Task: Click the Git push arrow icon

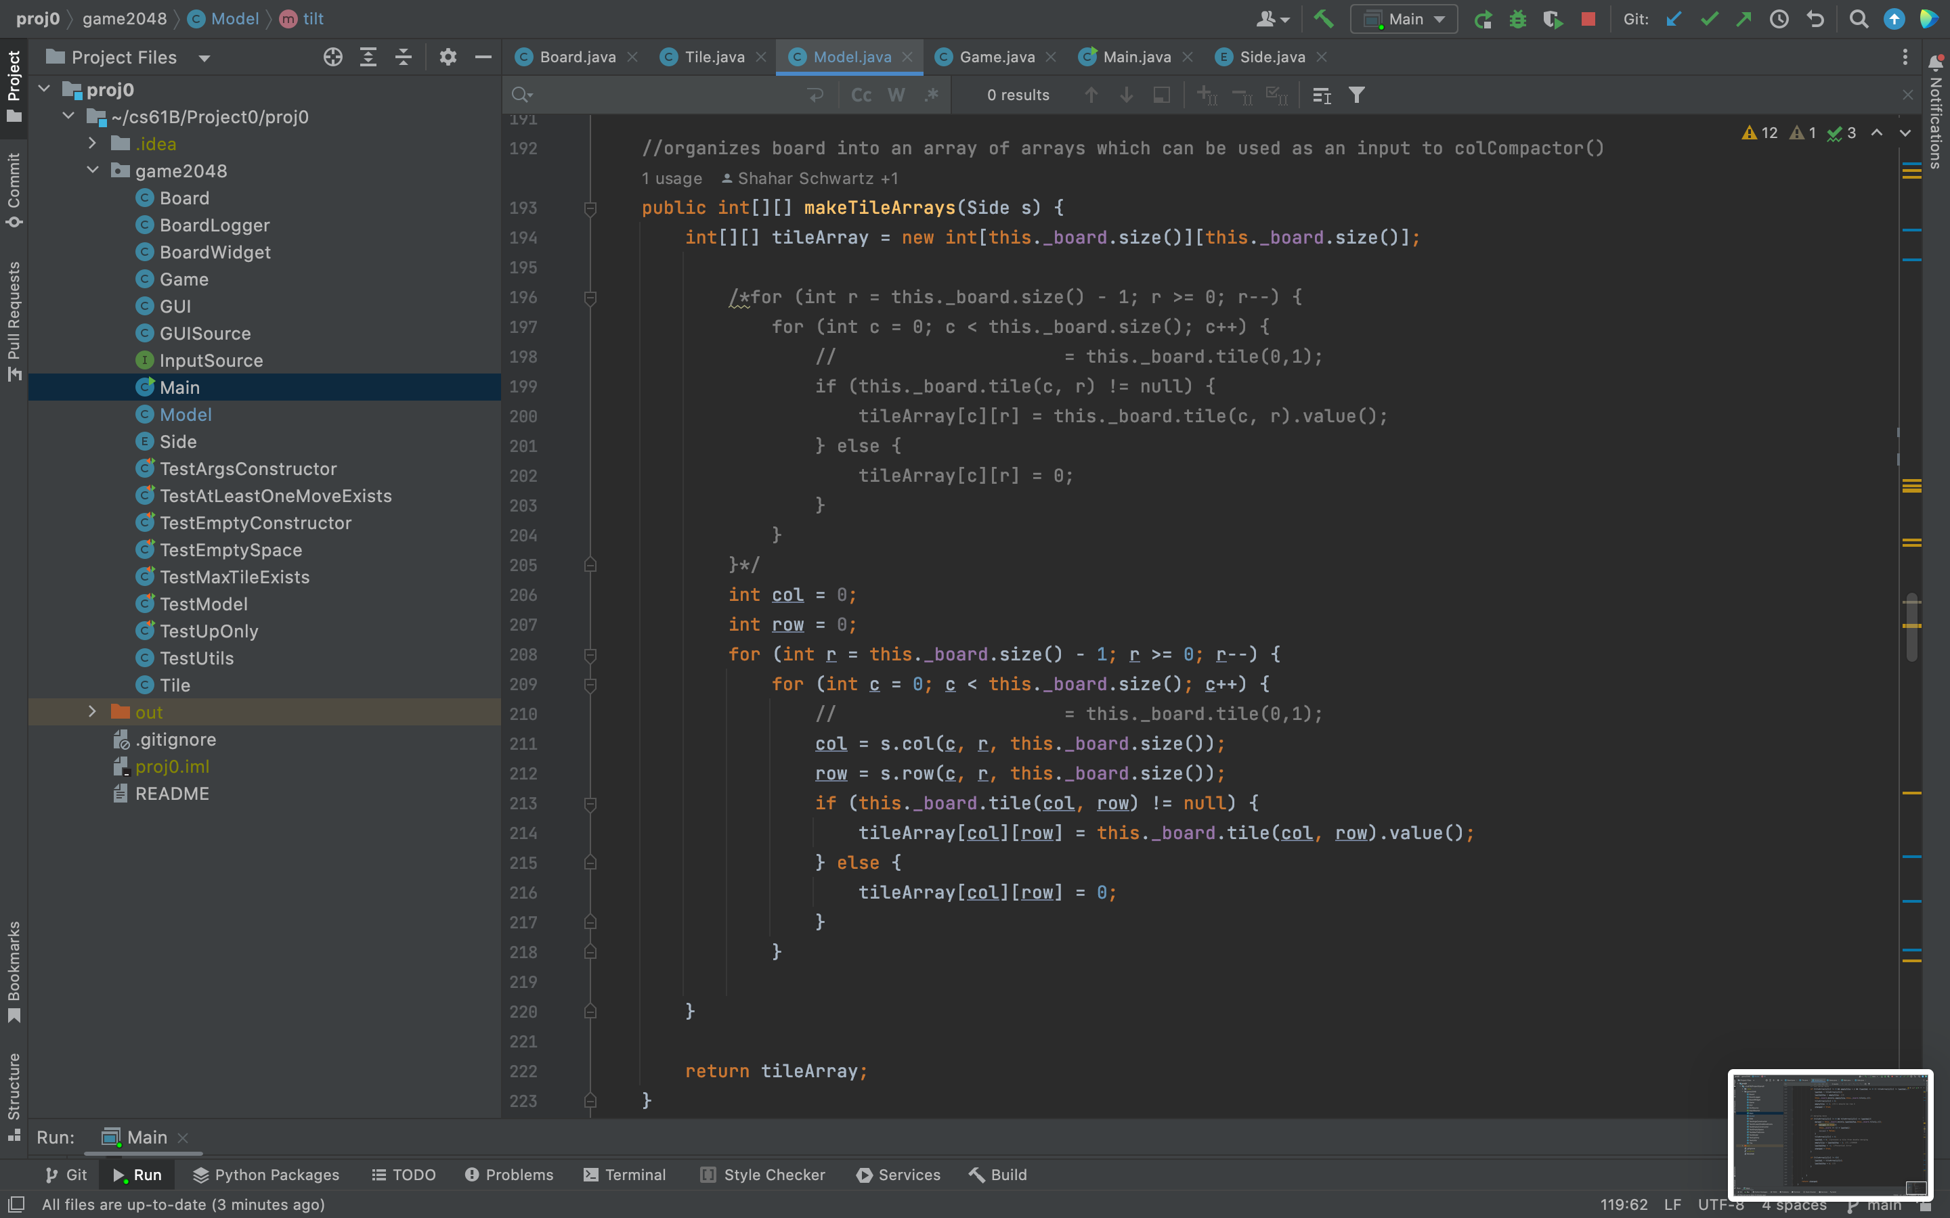Action: 1743,18
